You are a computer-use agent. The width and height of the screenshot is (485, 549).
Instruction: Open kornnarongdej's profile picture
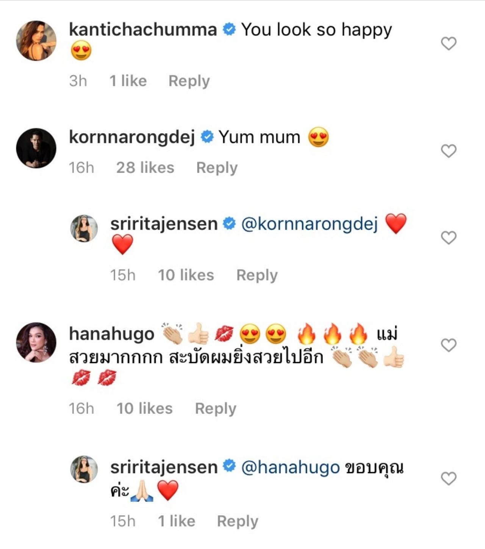[x=36, y=148]
